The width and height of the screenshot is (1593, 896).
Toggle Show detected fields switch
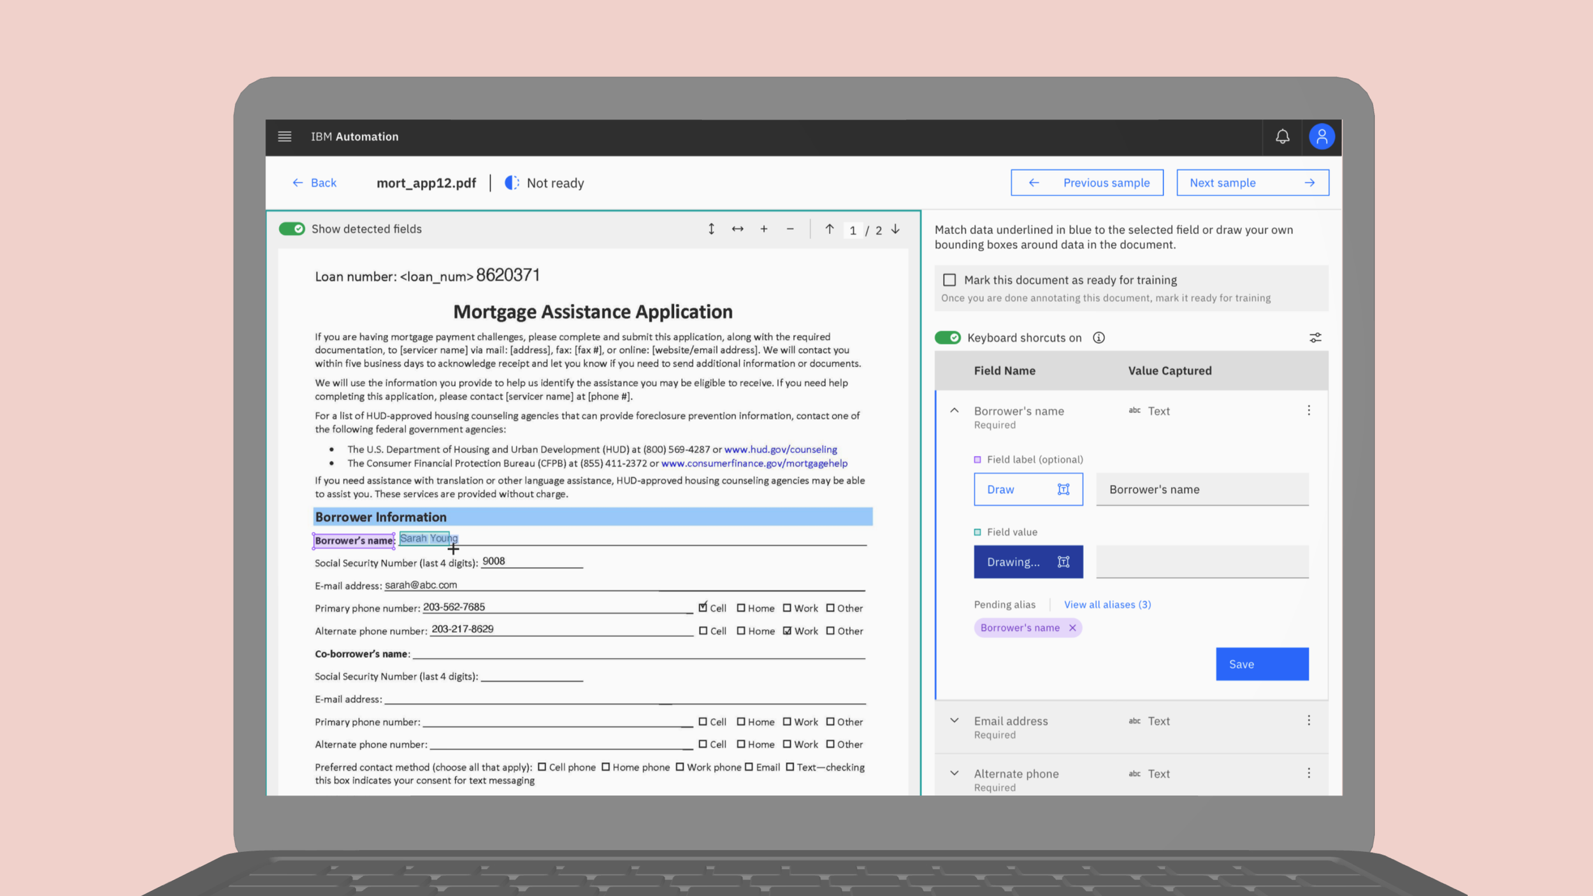point(292,229)
